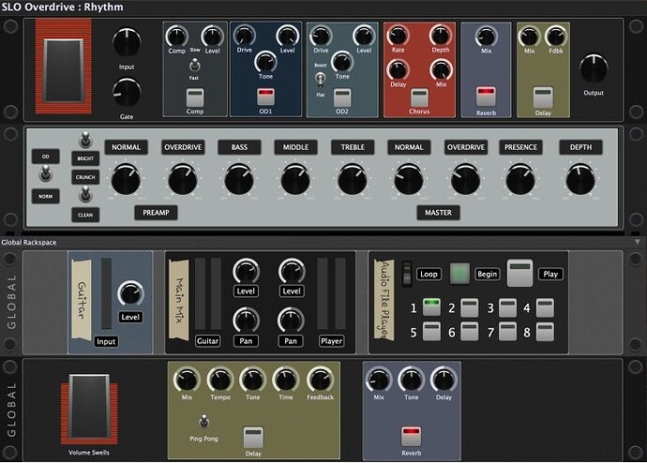
Task: Click the top rack Reverb Mix knob
Action: [x=486, y=37]
